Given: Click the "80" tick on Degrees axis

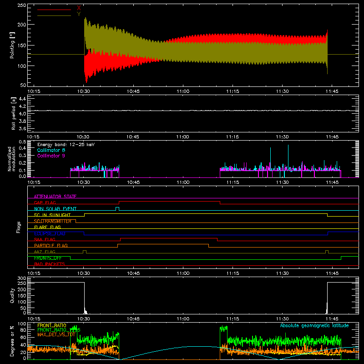Looking at the screenshot, I should [23, 330].
